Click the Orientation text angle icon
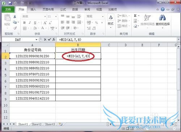The image size is (181, 132). (x=75, y=28)
